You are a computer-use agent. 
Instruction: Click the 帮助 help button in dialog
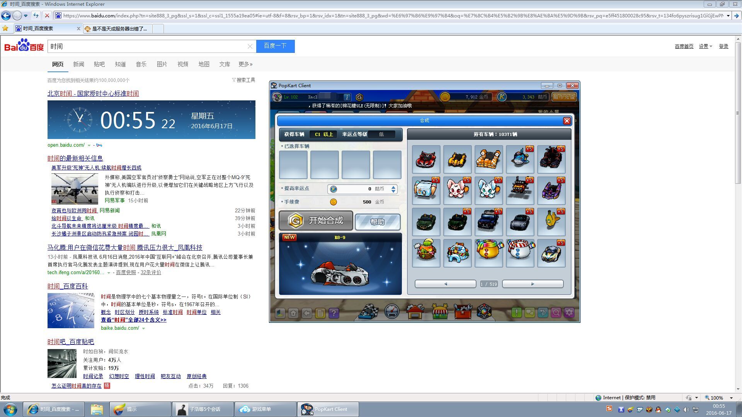coord(377,222)
